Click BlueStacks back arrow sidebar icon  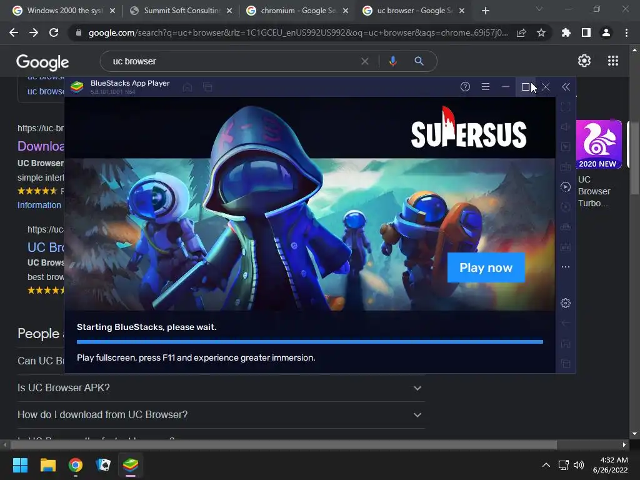coord(565,323)
